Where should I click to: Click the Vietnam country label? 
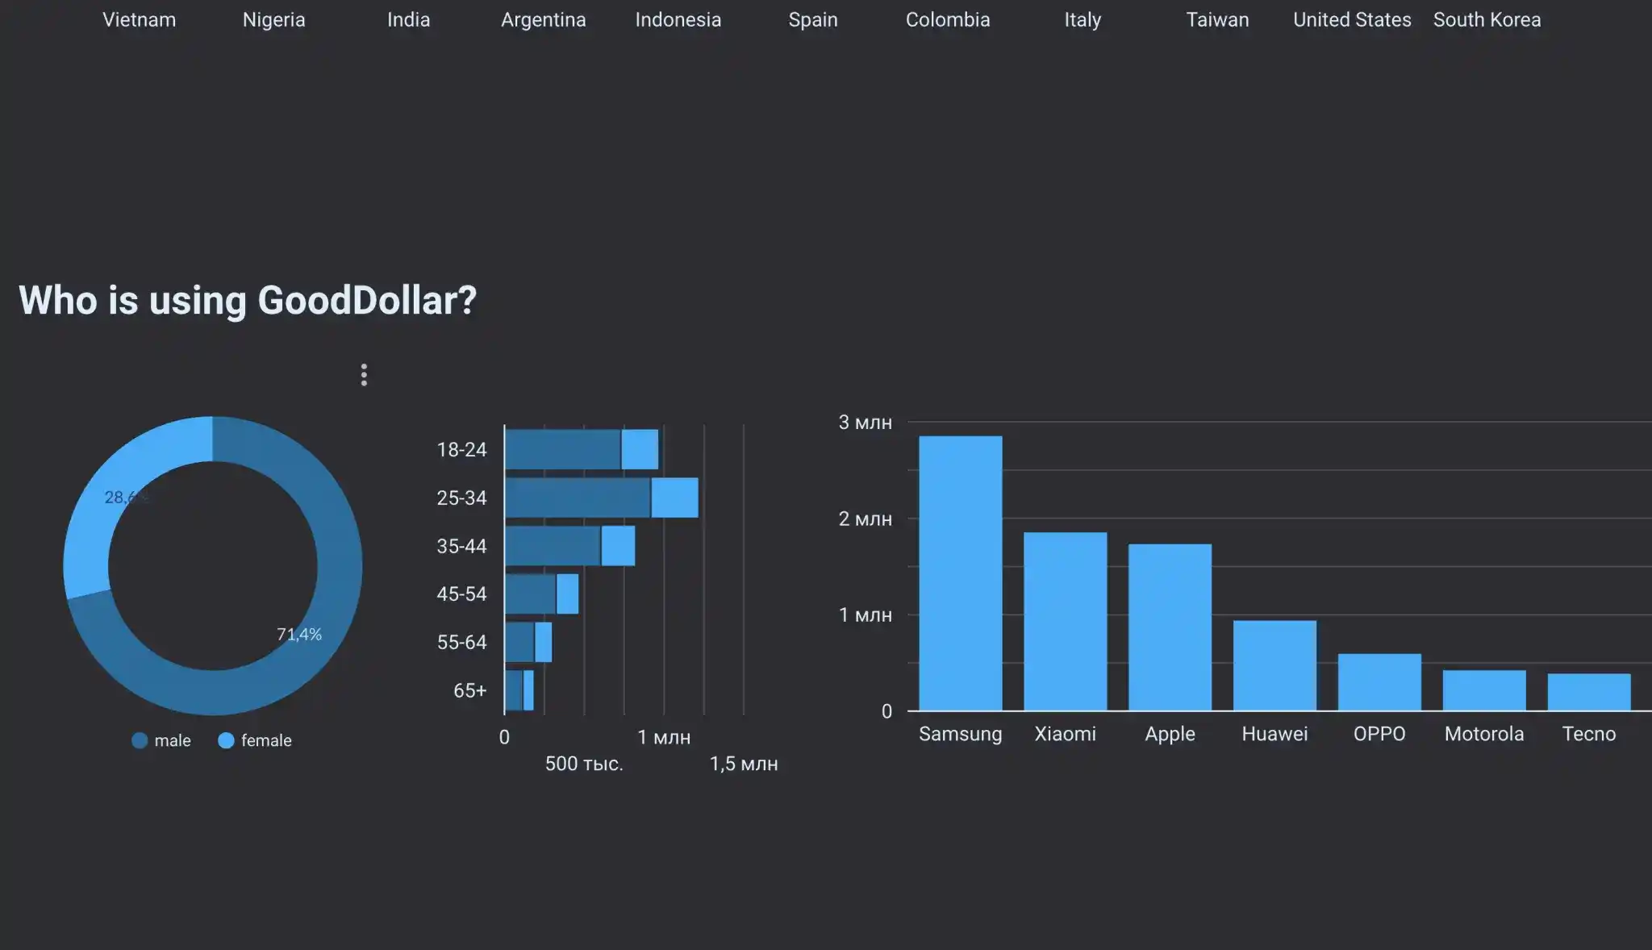pyautogui.click(x=139, y=19)
